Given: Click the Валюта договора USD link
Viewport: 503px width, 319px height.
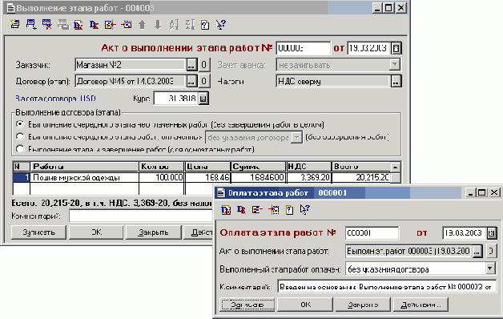Looking at the screenshot, I should (x=55, y=99).
